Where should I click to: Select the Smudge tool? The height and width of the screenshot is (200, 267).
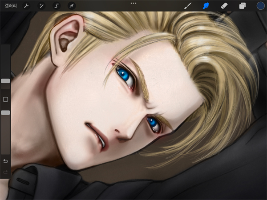point(206,6)
